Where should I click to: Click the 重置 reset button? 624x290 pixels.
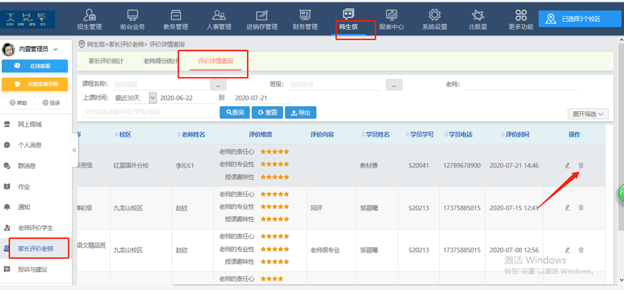(x=267, y=112)
